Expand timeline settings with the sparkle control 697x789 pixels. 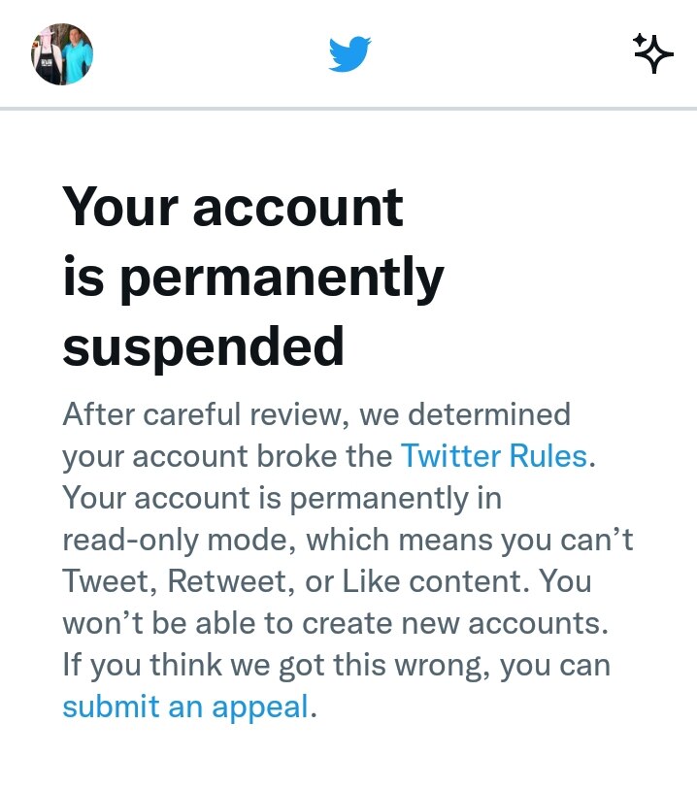click(654, 53)
